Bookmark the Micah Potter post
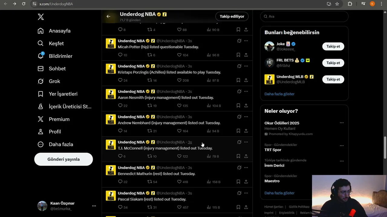The image size is (387, 217). click(238, 55)
